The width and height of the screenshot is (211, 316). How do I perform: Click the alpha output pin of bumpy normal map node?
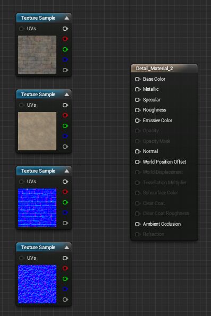click(x=65, y=300)
